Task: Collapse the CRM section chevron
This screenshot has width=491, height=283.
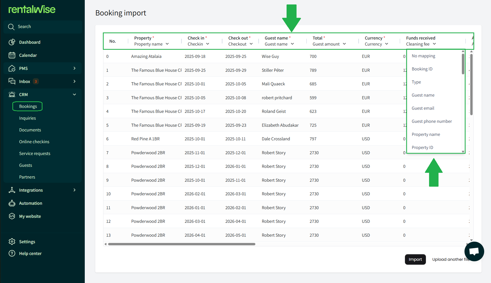Action: (75, 95)
